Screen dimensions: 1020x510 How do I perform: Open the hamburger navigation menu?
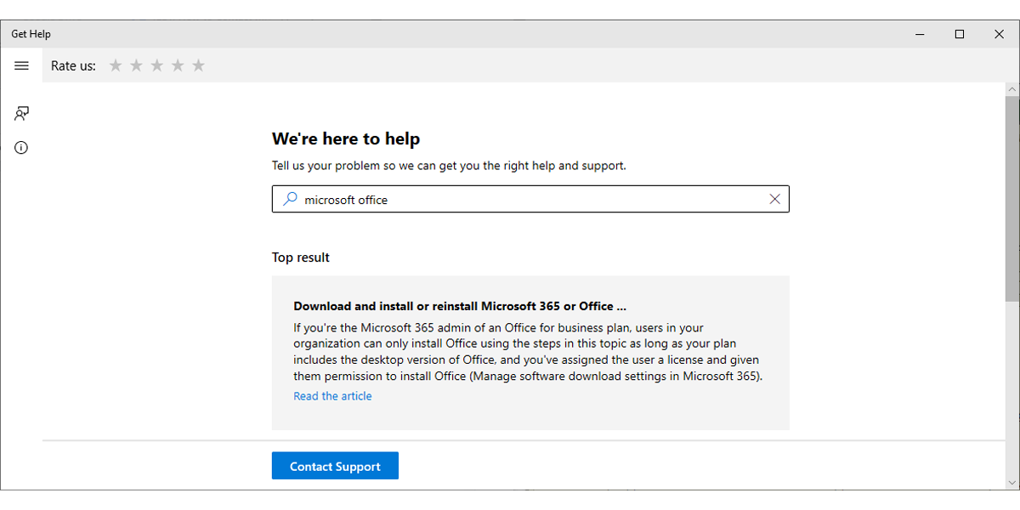[x=21, y=65]
